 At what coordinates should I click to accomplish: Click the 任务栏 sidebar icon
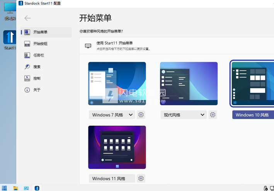coord(27,55)
